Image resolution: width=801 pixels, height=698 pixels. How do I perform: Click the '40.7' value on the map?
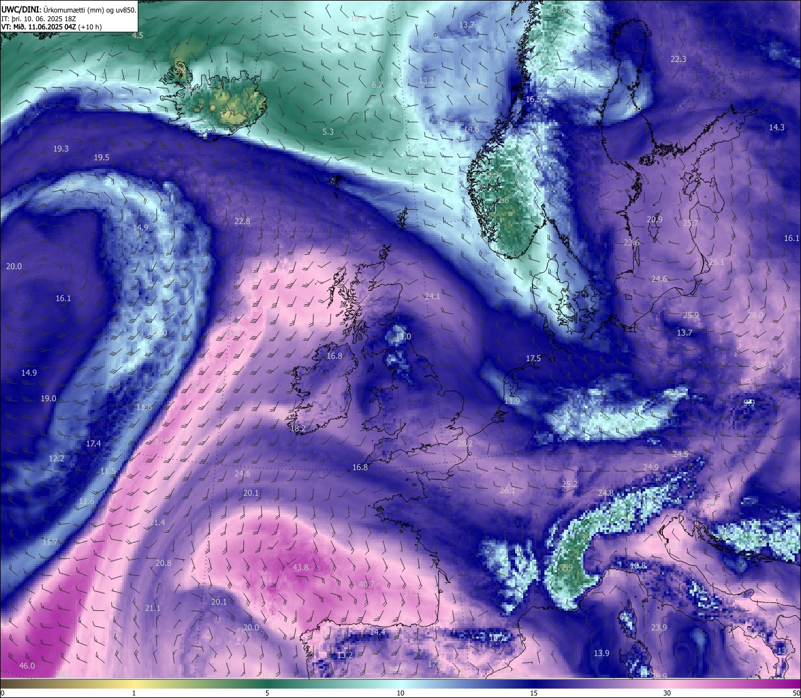click(367, 585)
